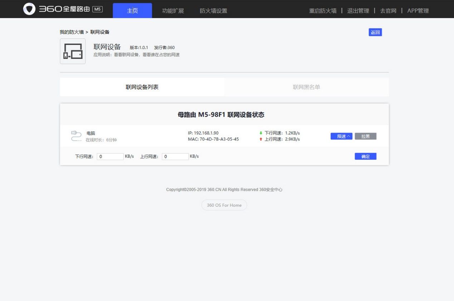Image resolution: width=454 pixels, height=301 pixels.
Task: Click MAC address 70-4D-7B-A3-05-45
Action: point(213,139)
